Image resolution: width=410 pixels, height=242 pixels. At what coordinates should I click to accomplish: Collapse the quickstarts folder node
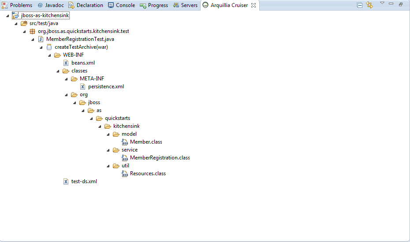pos(91,119)
